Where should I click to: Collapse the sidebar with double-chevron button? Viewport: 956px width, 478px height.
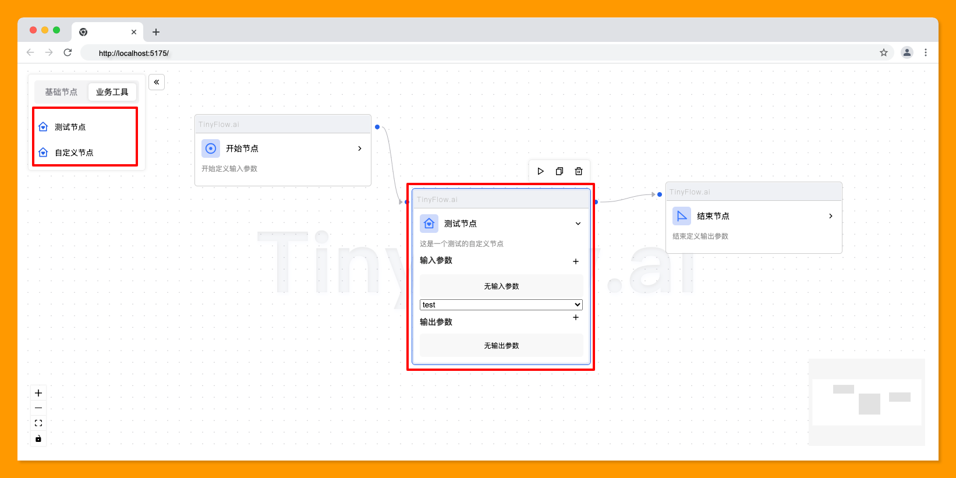click(x=157, y=82)
